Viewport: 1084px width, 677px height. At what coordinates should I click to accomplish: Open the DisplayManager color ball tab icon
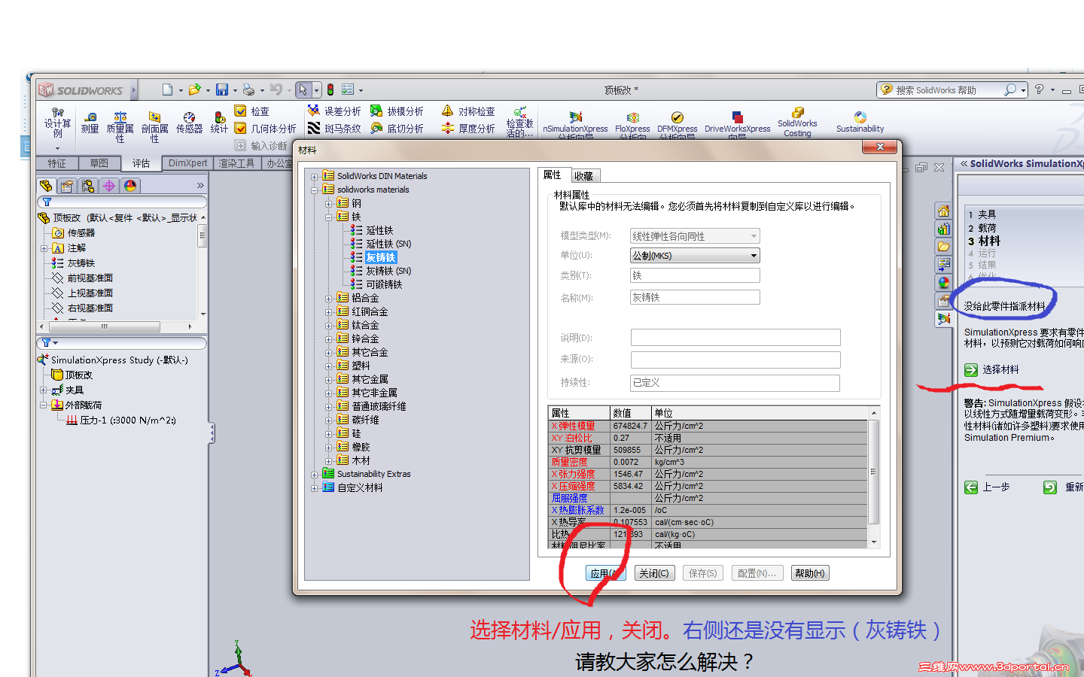(130, 186)
